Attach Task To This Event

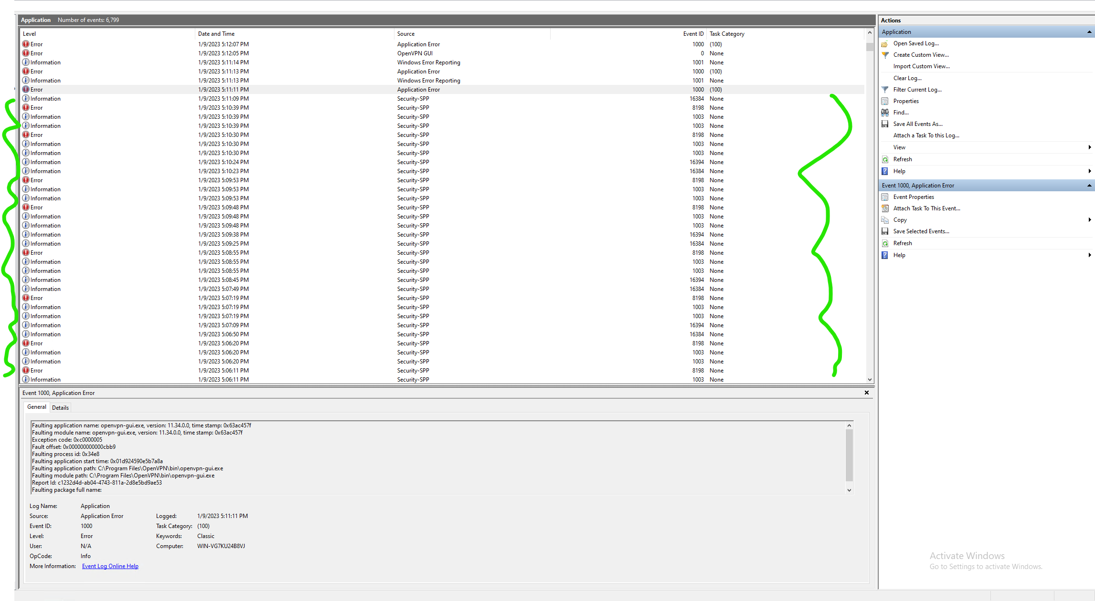tap(926, 208)
